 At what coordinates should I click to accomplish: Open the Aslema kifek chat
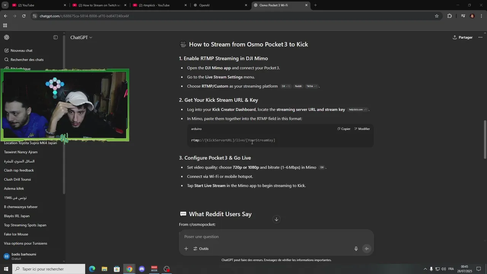14,189
